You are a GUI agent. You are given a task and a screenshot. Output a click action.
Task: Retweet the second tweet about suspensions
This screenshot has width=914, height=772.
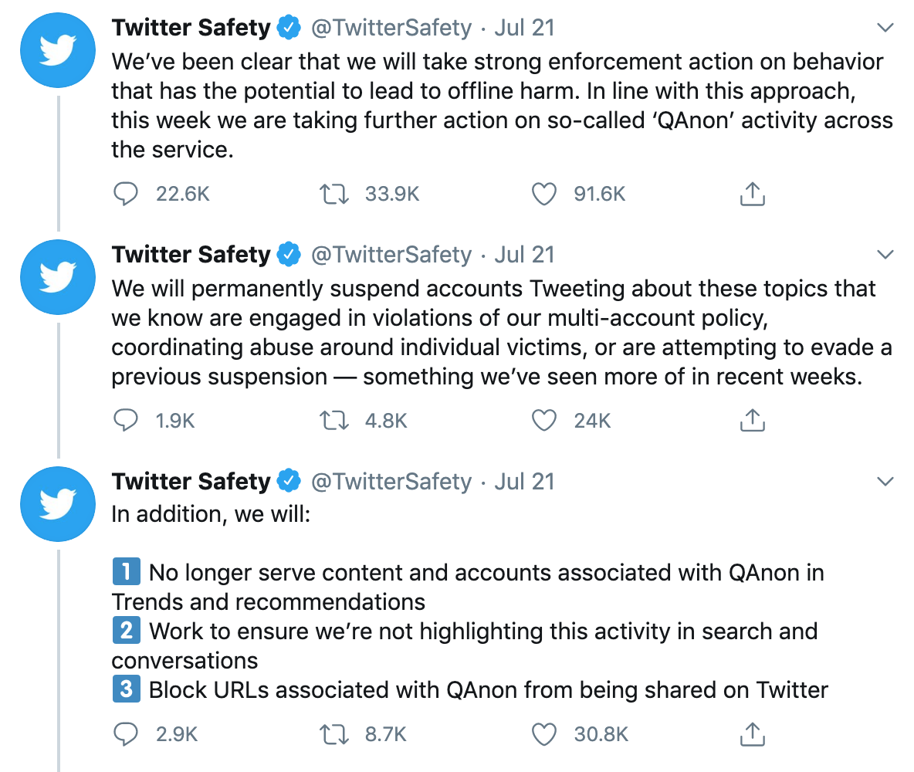pos(333,421)
